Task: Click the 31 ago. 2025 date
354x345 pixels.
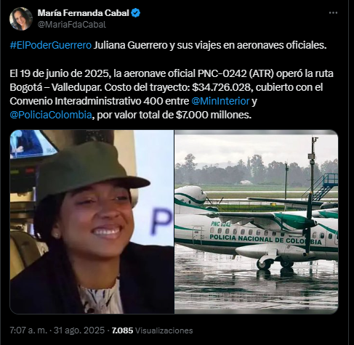Action: pyautogui.click(x=79, y=330)
